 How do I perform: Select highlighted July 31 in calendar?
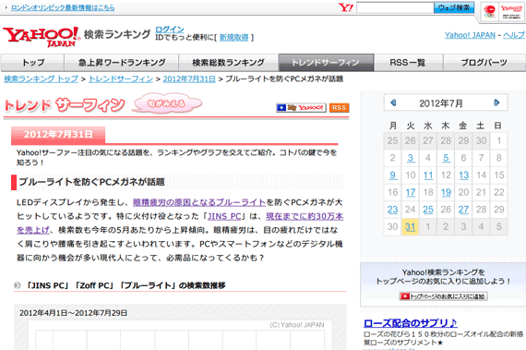(x=411, y=227)
